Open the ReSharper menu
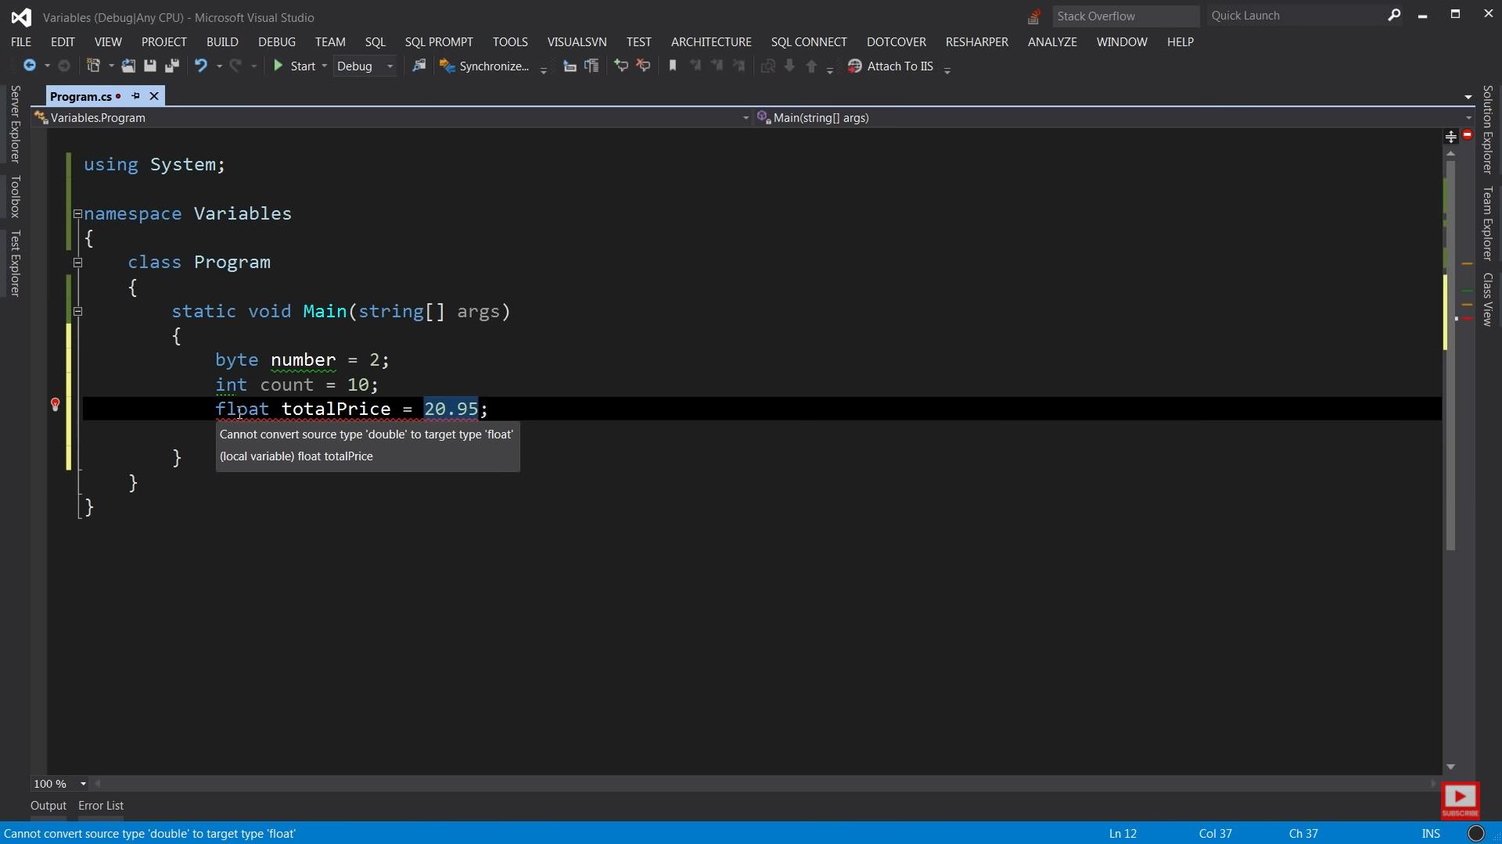The width and height of the screenshot is (1502, 844). coord(976,42)
